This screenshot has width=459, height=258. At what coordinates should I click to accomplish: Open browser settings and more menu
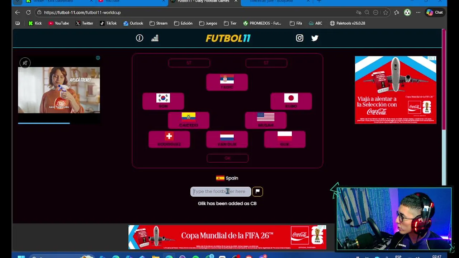(418, 12)
